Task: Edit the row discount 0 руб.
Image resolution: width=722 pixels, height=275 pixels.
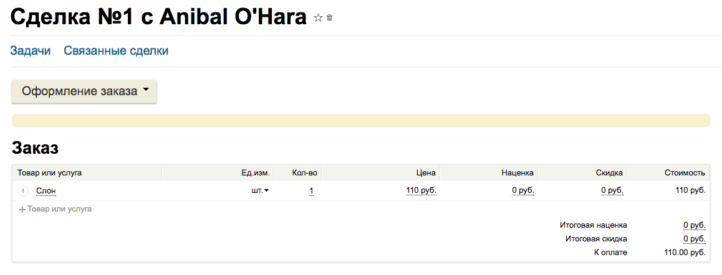Action: [x=612, y=191]
